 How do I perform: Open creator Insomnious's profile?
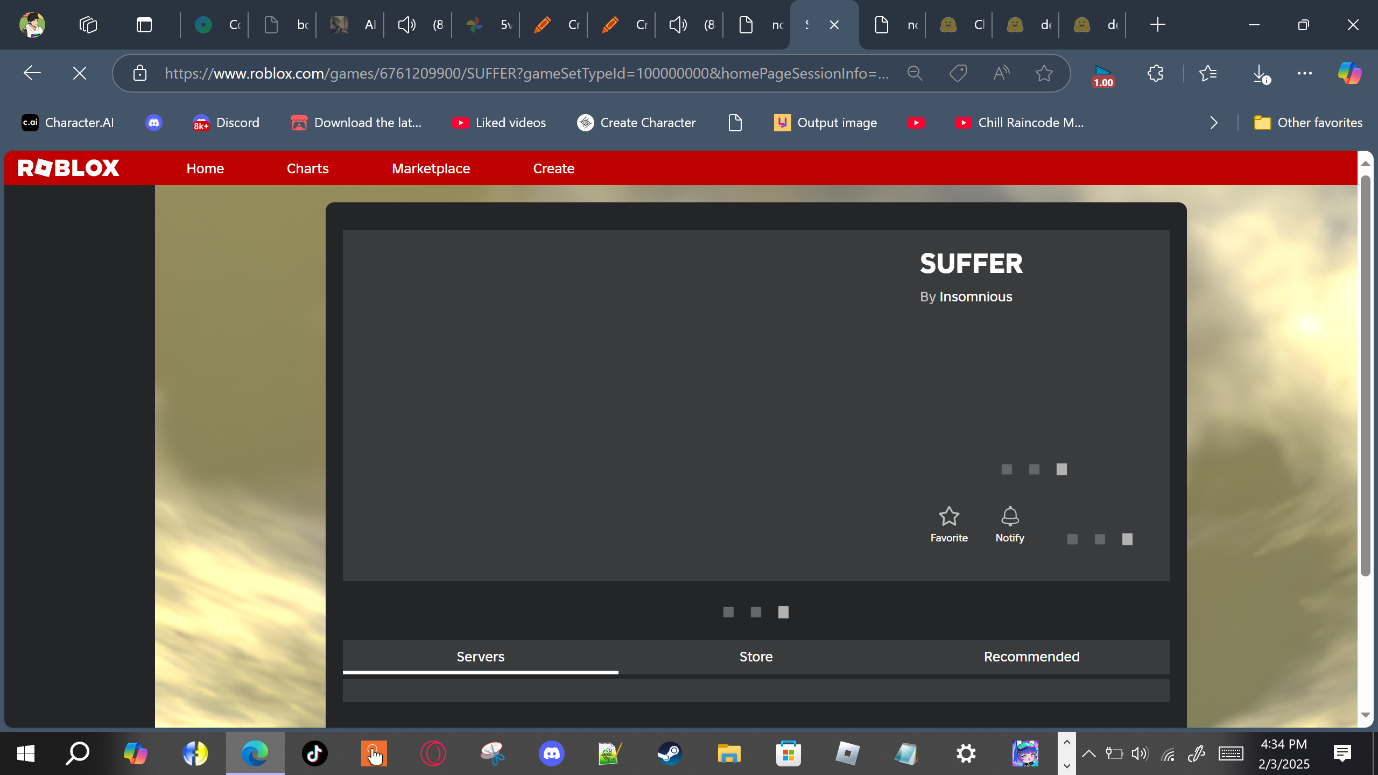(x=976, y=297)
